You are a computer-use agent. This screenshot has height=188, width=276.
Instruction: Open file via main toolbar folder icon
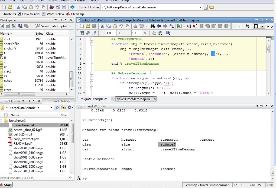point(10,7)
